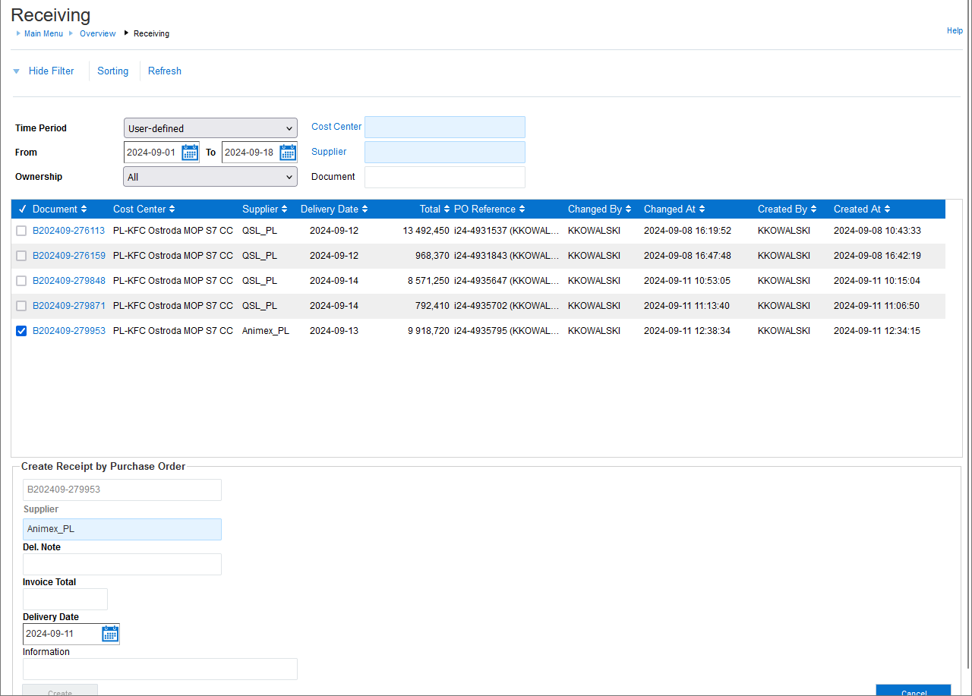Open document link B202409-279848
The image size is (972, 696).
tap(68, 281)
